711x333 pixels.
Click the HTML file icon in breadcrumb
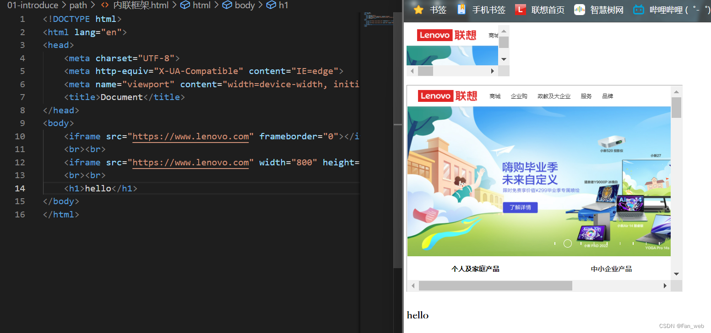(x=104, y=5)
